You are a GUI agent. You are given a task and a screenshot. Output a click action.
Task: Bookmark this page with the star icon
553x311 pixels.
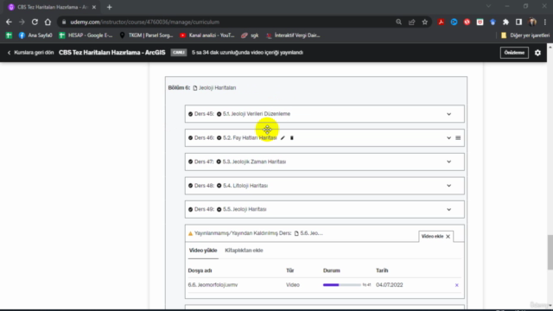tap(424, 22)
